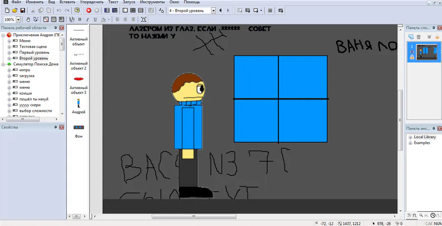Image resolution: width=442 pixels, height=226 pixels.
Task: Close the 'Панель рабочей области' panel
Action: coord(61,28)
